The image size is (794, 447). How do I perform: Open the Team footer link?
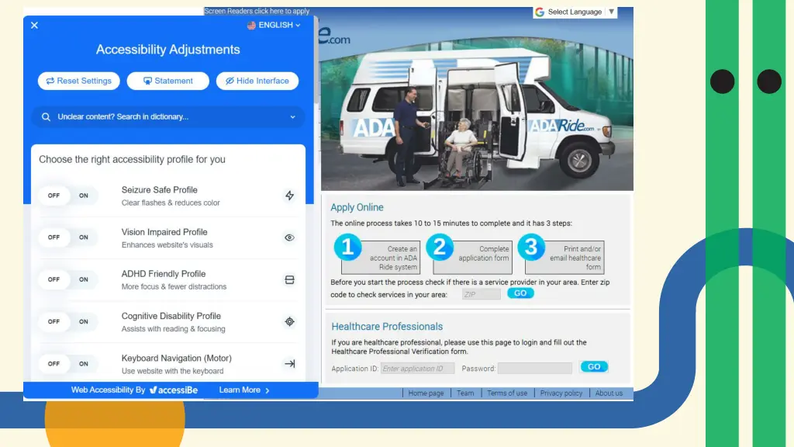coord(465,393)
